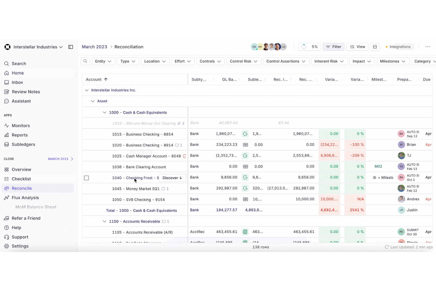Collapse the Asset group chevron
The image size is (436, 291).
[93, 101]
